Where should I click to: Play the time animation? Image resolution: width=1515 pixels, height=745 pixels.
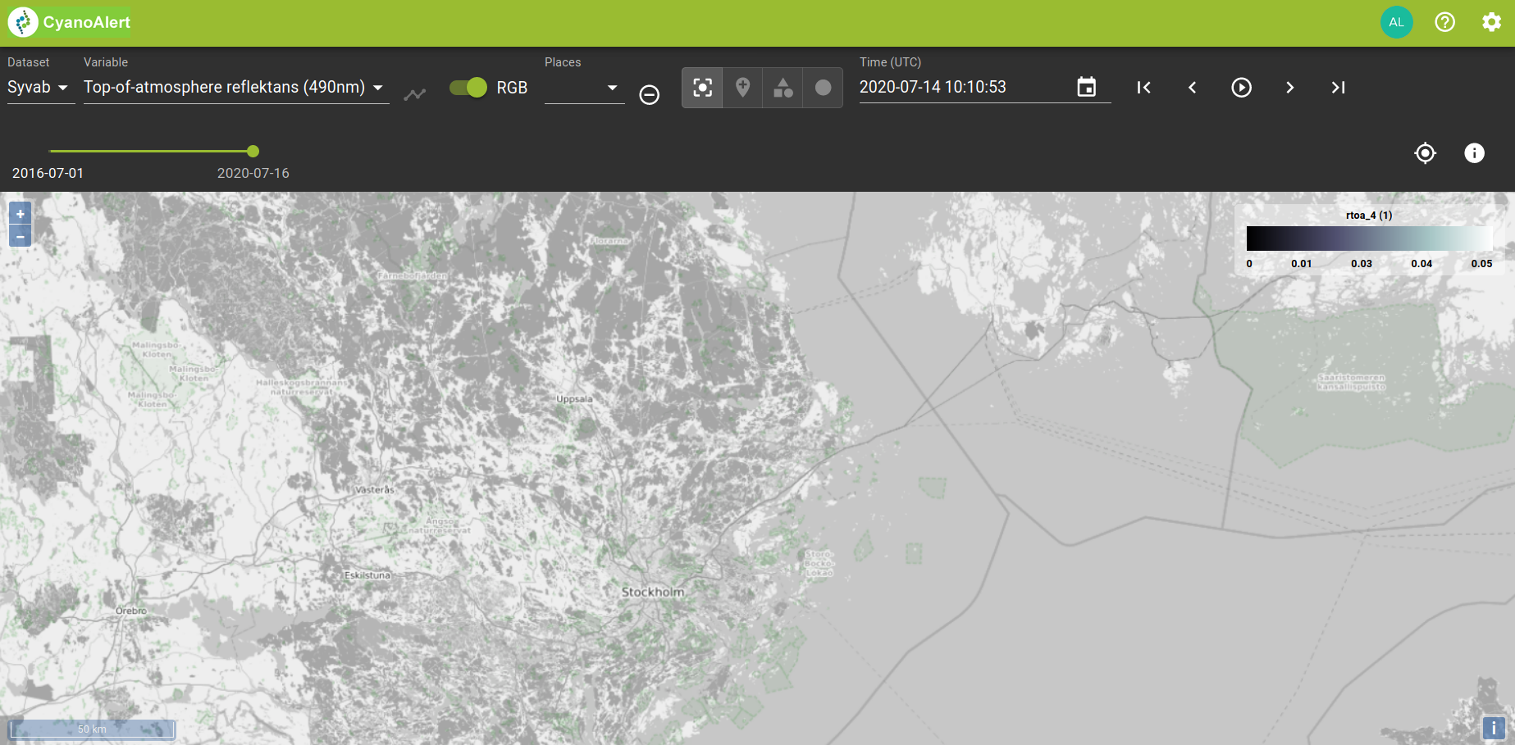coord(1241,87)
